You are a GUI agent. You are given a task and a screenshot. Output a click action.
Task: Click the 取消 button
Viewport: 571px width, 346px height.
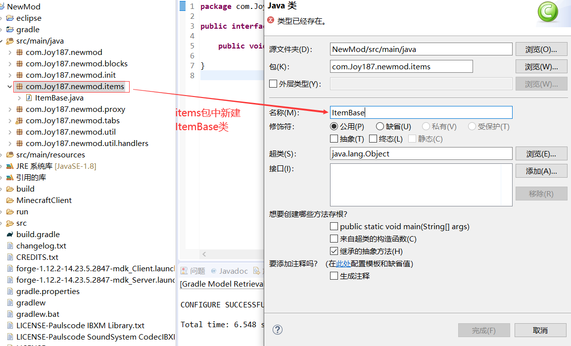(540, 329)
